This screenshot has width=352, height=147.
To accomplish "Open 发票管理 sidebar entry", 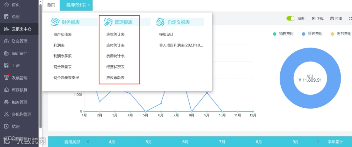I will [x=19, y=78].
